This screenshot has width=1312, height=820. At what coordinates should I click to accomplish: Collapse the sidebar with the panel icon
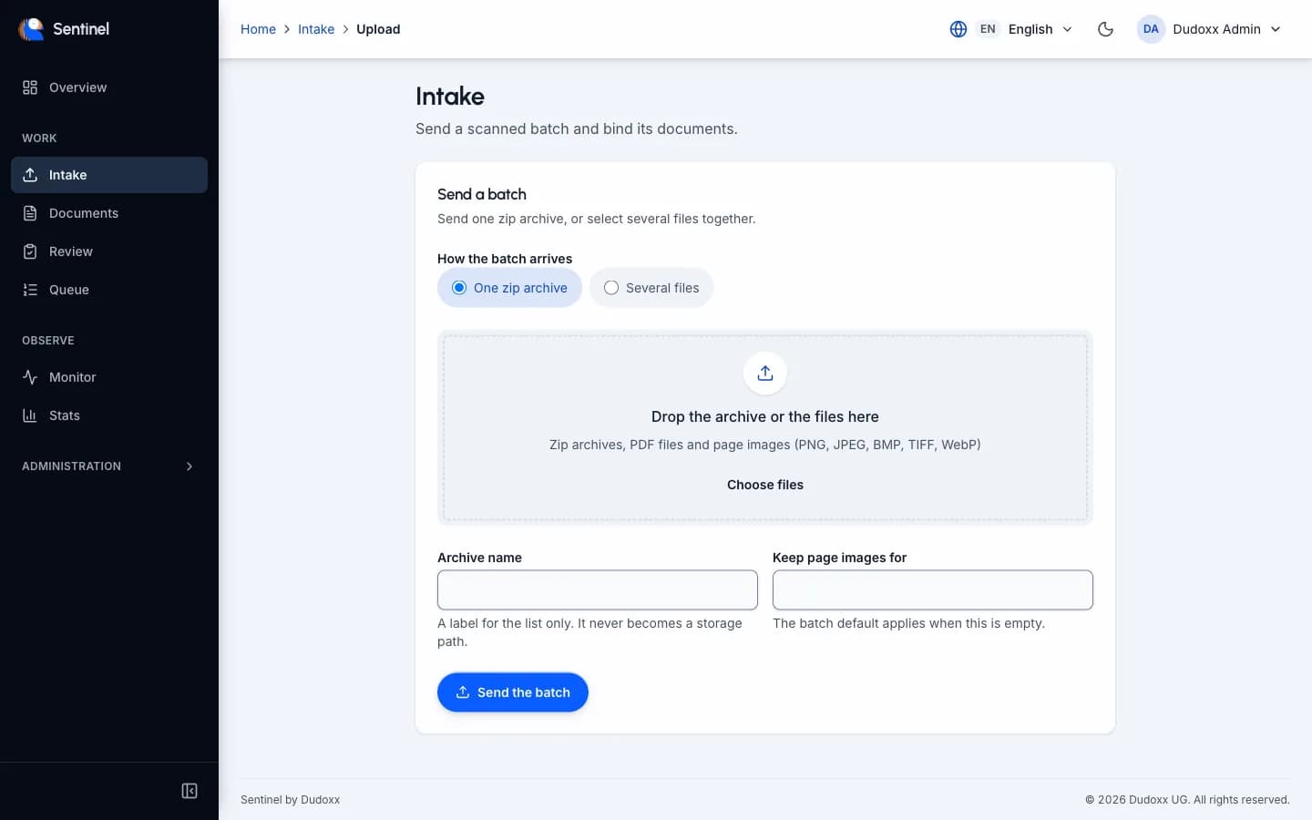tap(190, 791)
